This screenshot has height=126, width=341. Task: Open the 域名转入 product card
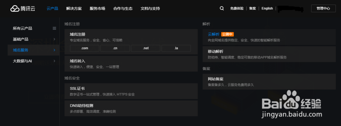click(131, 64)
